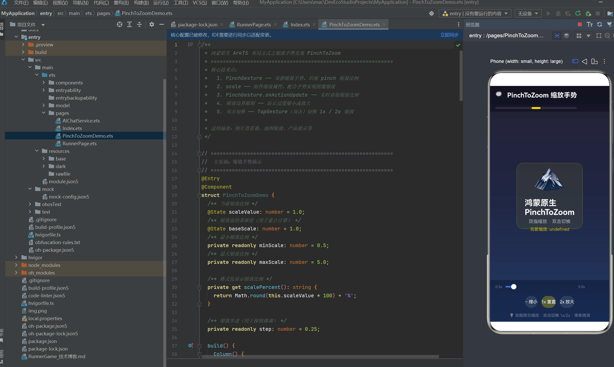
Task: Click the 立即同步 sync link
Action: [x=449, y=35]
